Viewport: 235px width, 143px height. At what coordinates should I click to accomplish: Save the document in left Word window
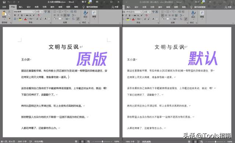[x=4, y=2]
